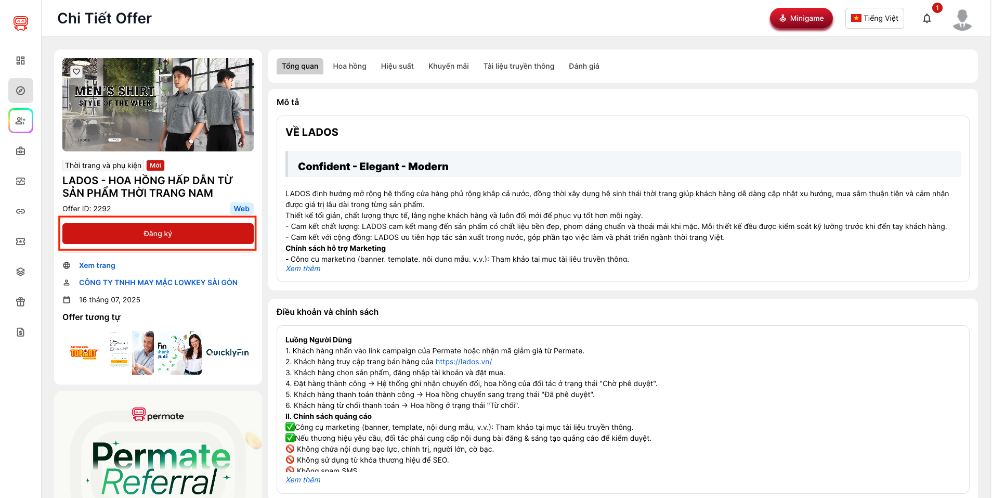
Task: Click the Permate robot logo
Action: pos(21,23)
